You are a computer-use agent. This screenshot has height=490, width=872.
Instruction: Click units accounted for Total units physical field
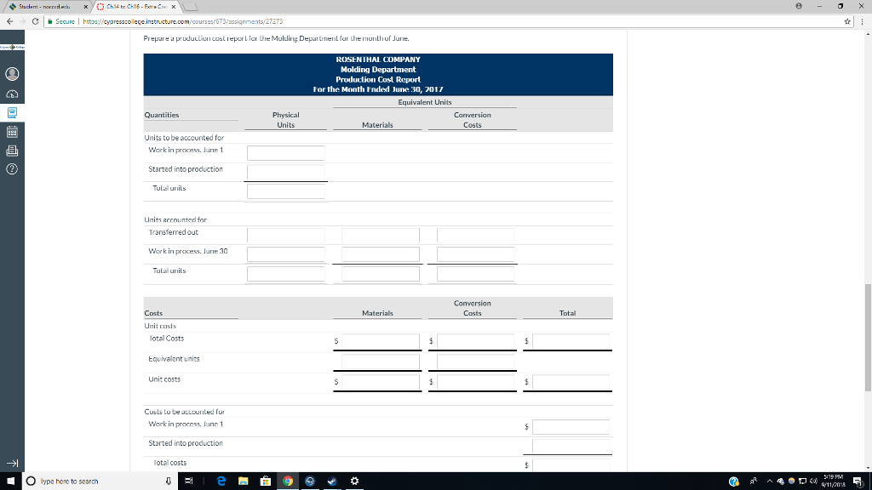click(x=286, y=274)
